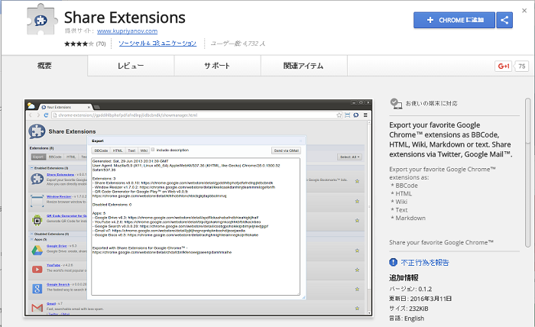
Task: Click the Export your favorite Google Chrome description
Action: point(449,140)
